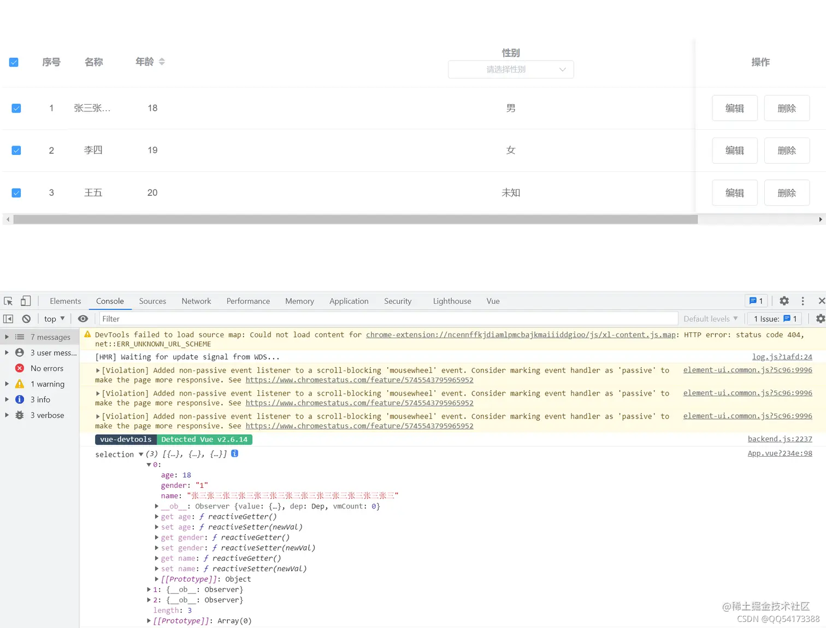Switch to the Memory tab

299,301
